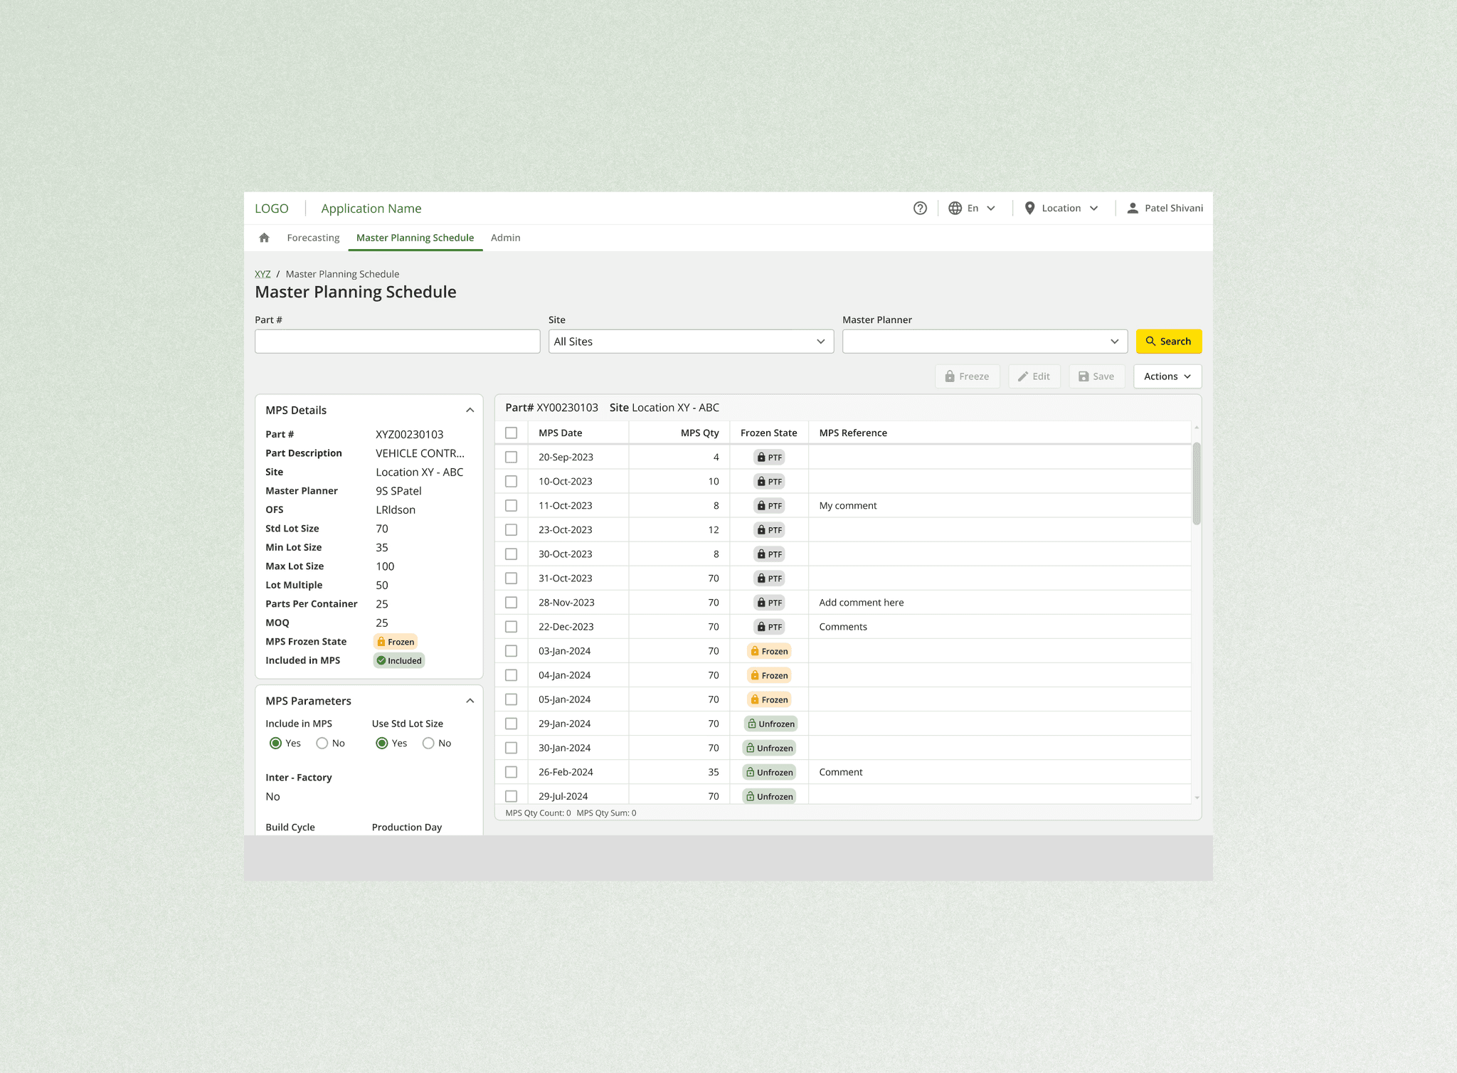Click the location pin icon

(x=1029, y=208)
